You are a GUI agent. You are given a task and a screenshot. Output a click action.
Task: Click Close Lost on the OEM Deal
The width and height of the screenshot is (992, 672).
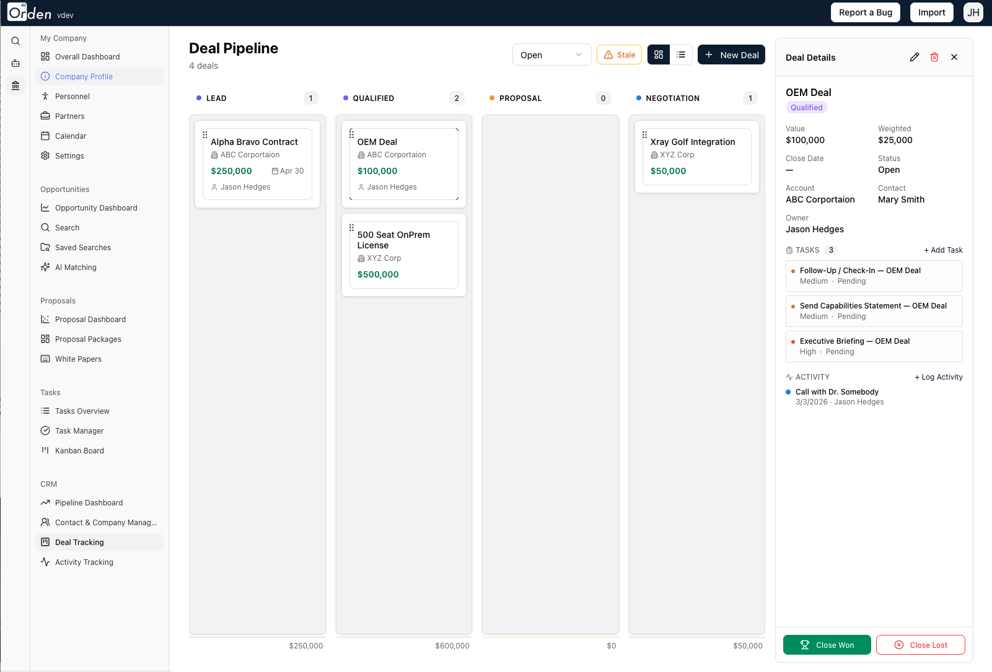click(920, 645)
